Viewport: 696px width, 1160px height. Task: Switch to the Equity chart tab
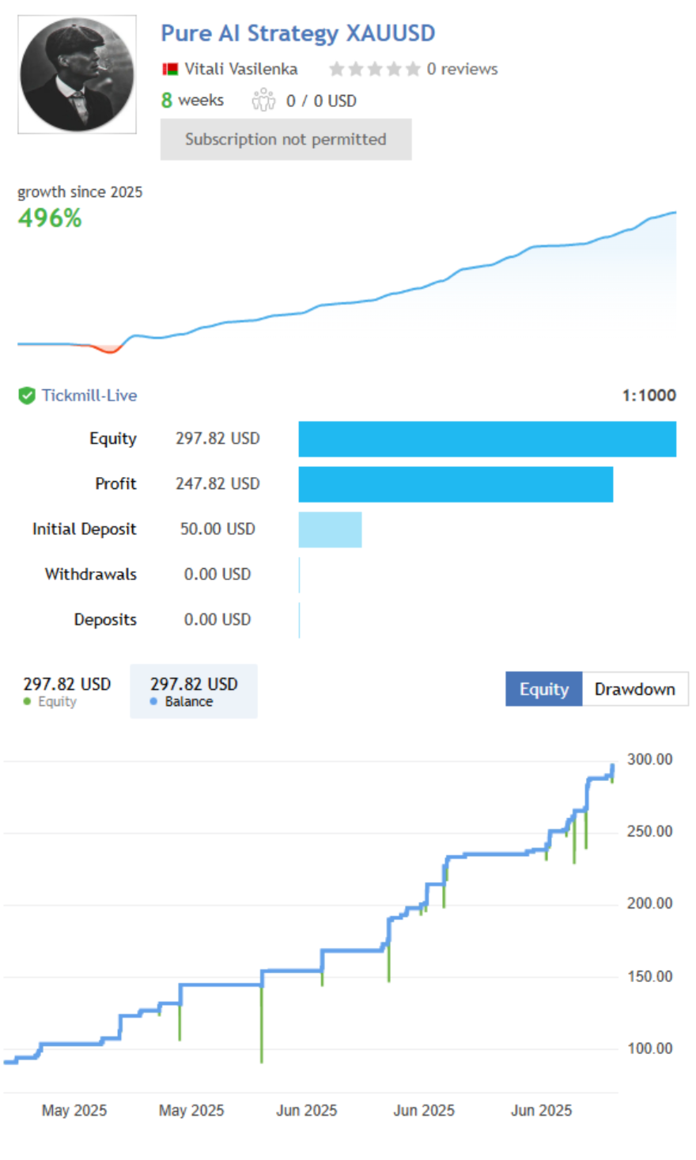[x=544, y=689]
